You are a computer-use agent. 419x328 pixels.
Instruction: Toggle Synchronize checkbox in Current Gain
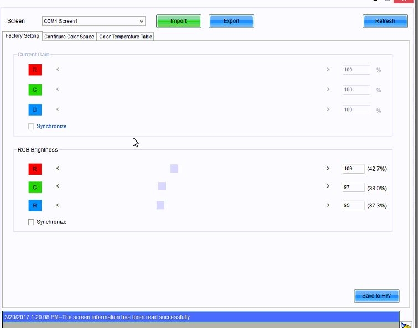coord(31,127)
